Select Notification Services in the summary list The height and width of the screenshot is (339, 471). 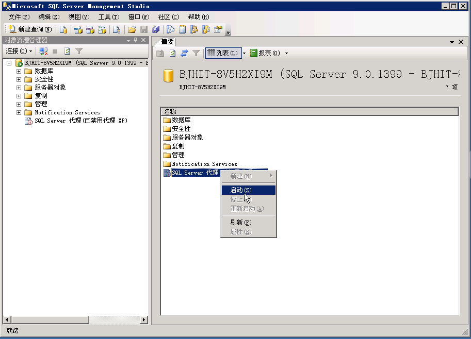coord(200,164)
